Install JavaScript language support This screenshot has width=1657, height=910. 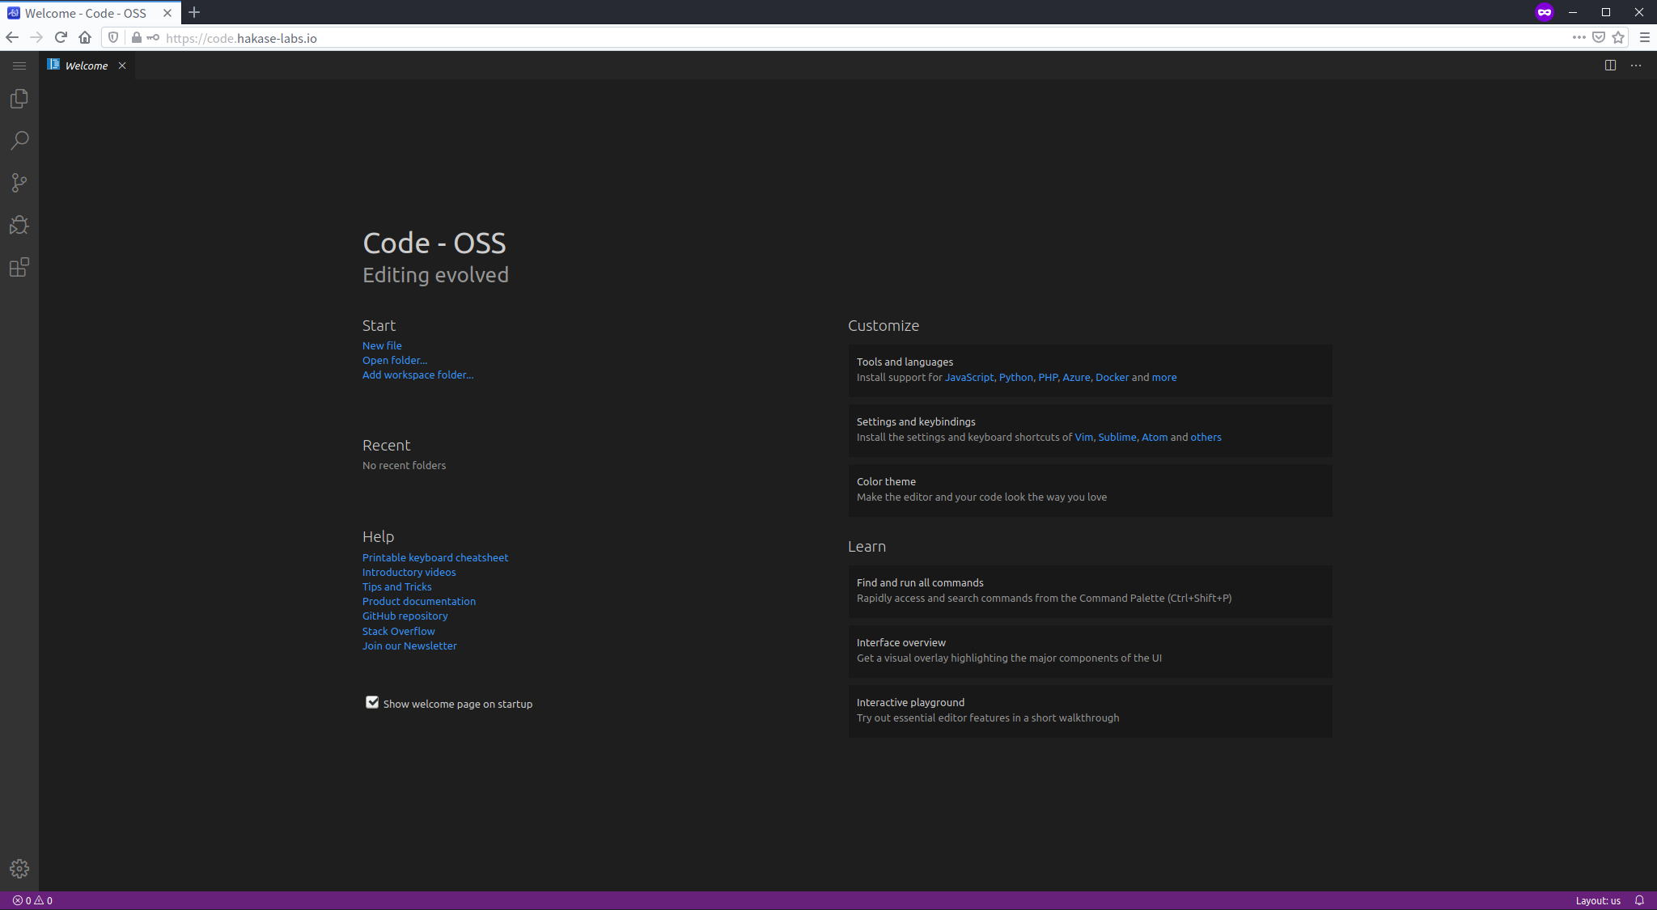(x=969, y=377)
